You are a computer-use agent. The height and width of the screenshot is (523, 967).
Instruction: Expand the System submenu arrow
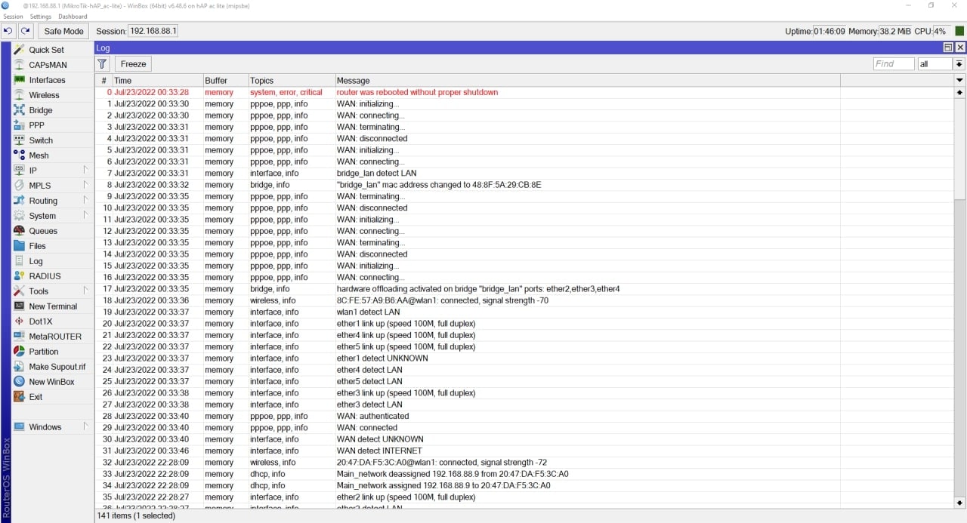85,216
